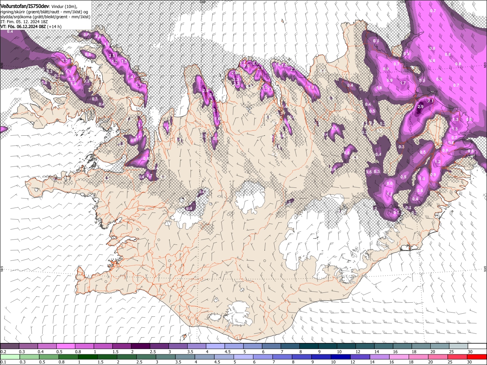This screenshot has width=487, height=365.
Task: Pick the teal 12–14 snow legend swatch
Action: click(364, 346)
